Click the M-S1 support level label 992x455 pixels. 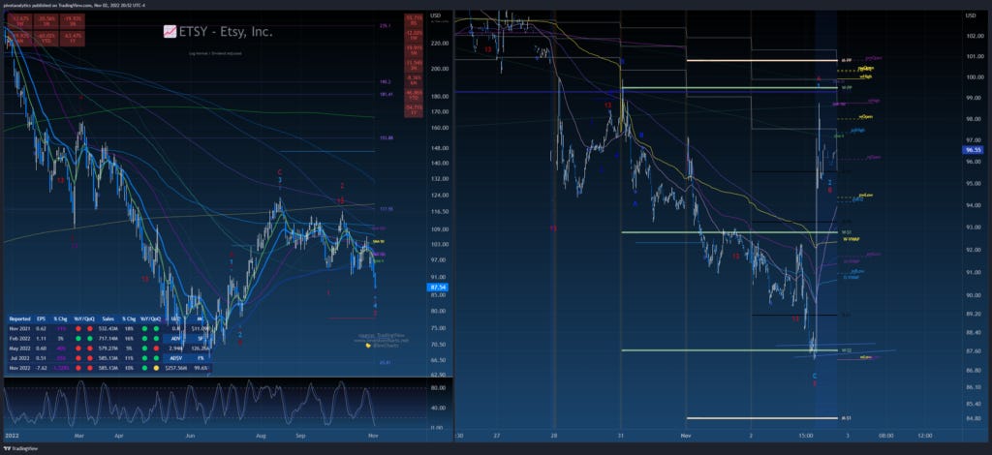coord(846,418)
